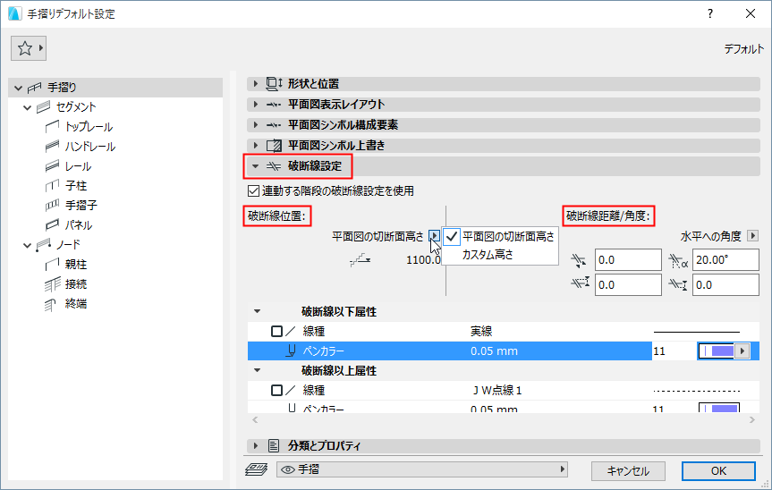
Task: Select ハンドレール tree item
Action: click(90, 147)
